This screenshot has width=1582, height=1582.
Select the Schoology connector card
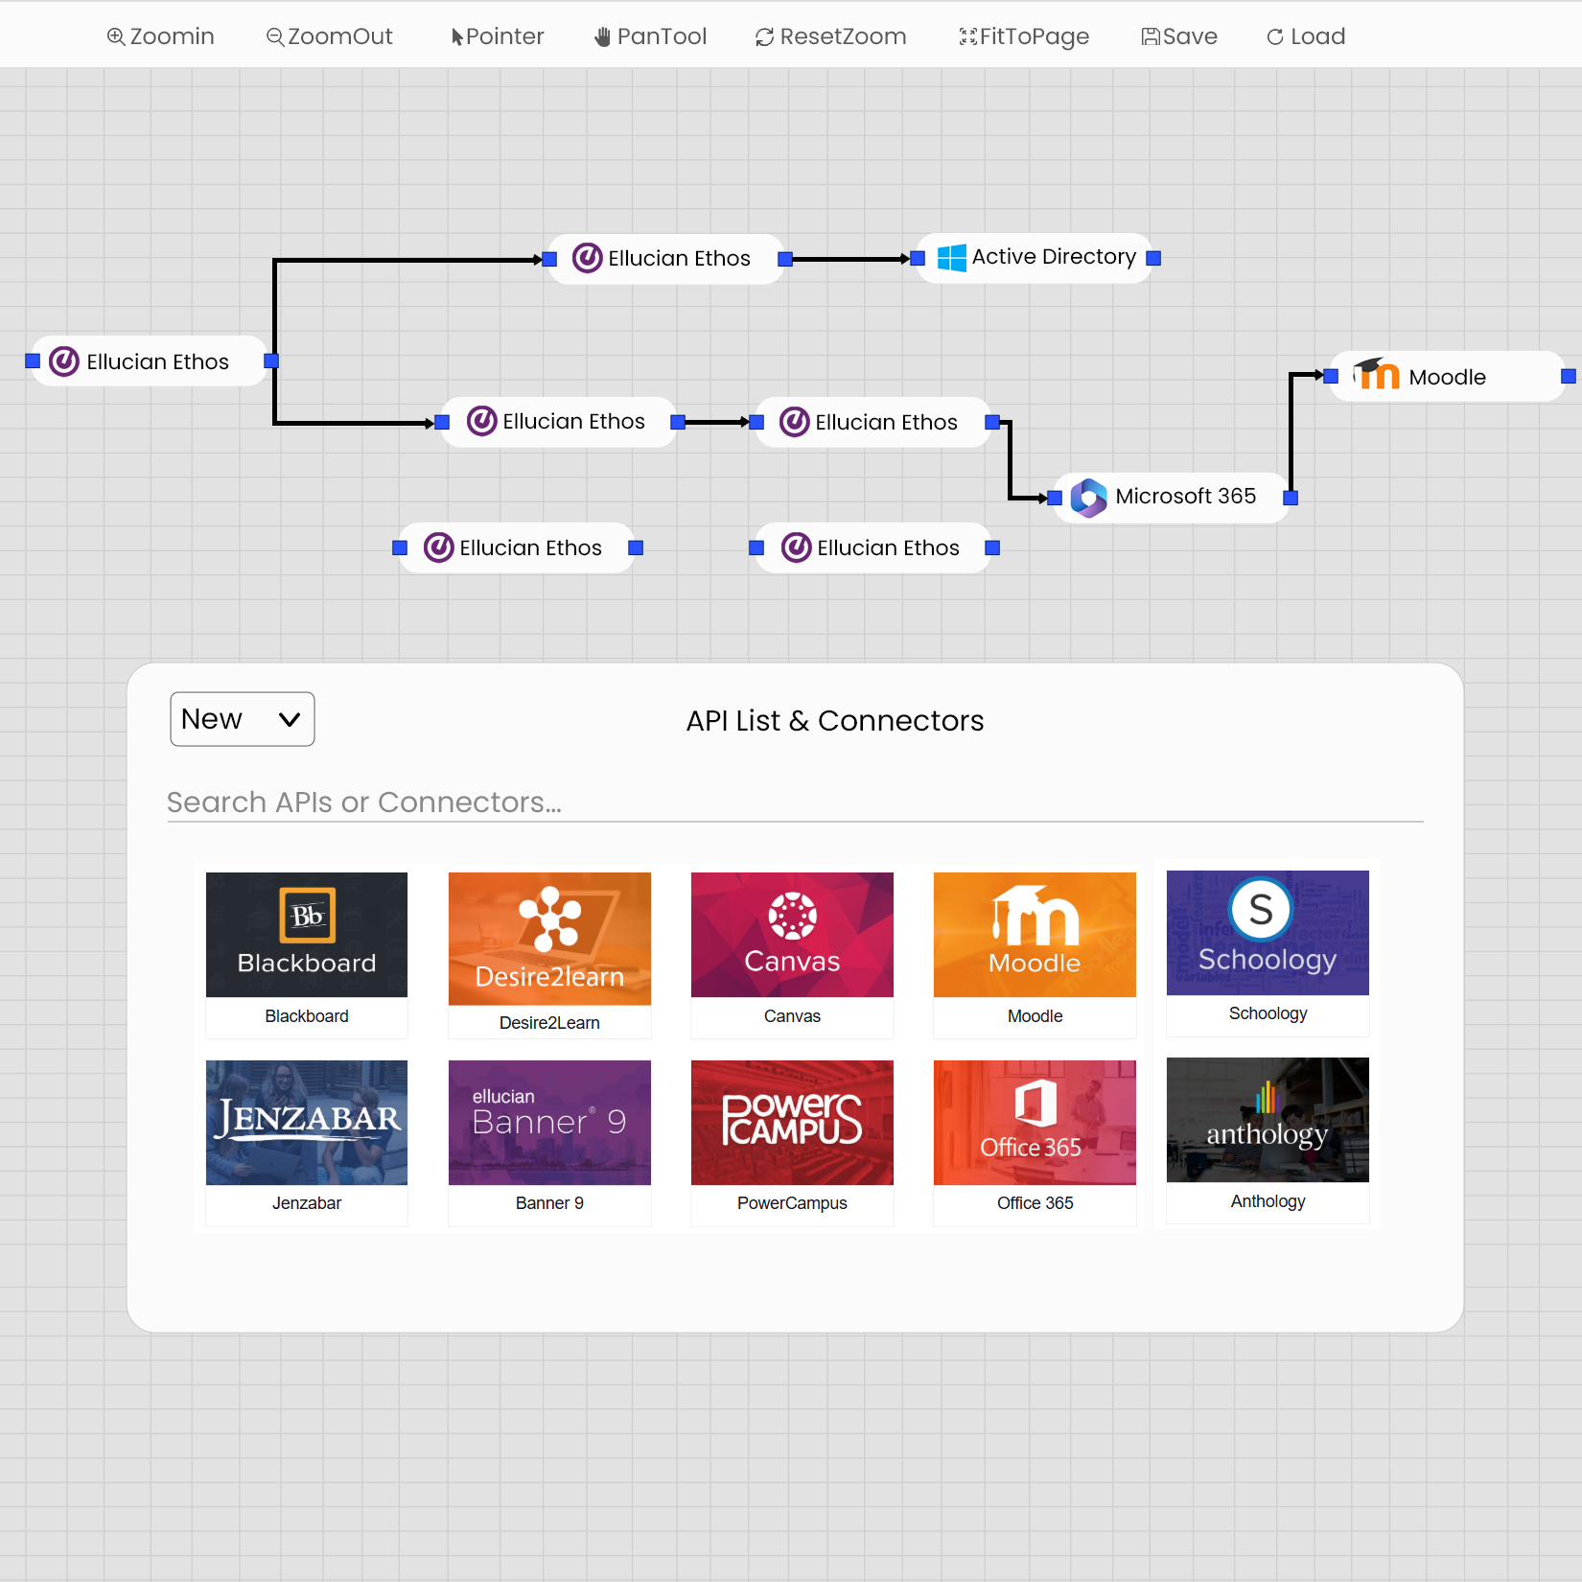(1268, 953)
